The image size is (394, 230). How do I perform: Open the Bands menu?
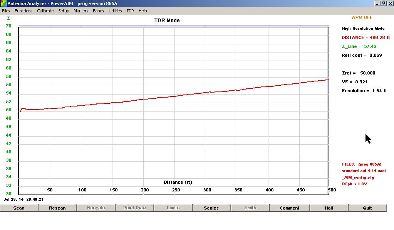coord(98,11)
